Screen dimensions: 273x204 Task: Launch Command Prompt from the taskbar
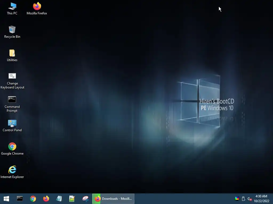tap(20, 199)
